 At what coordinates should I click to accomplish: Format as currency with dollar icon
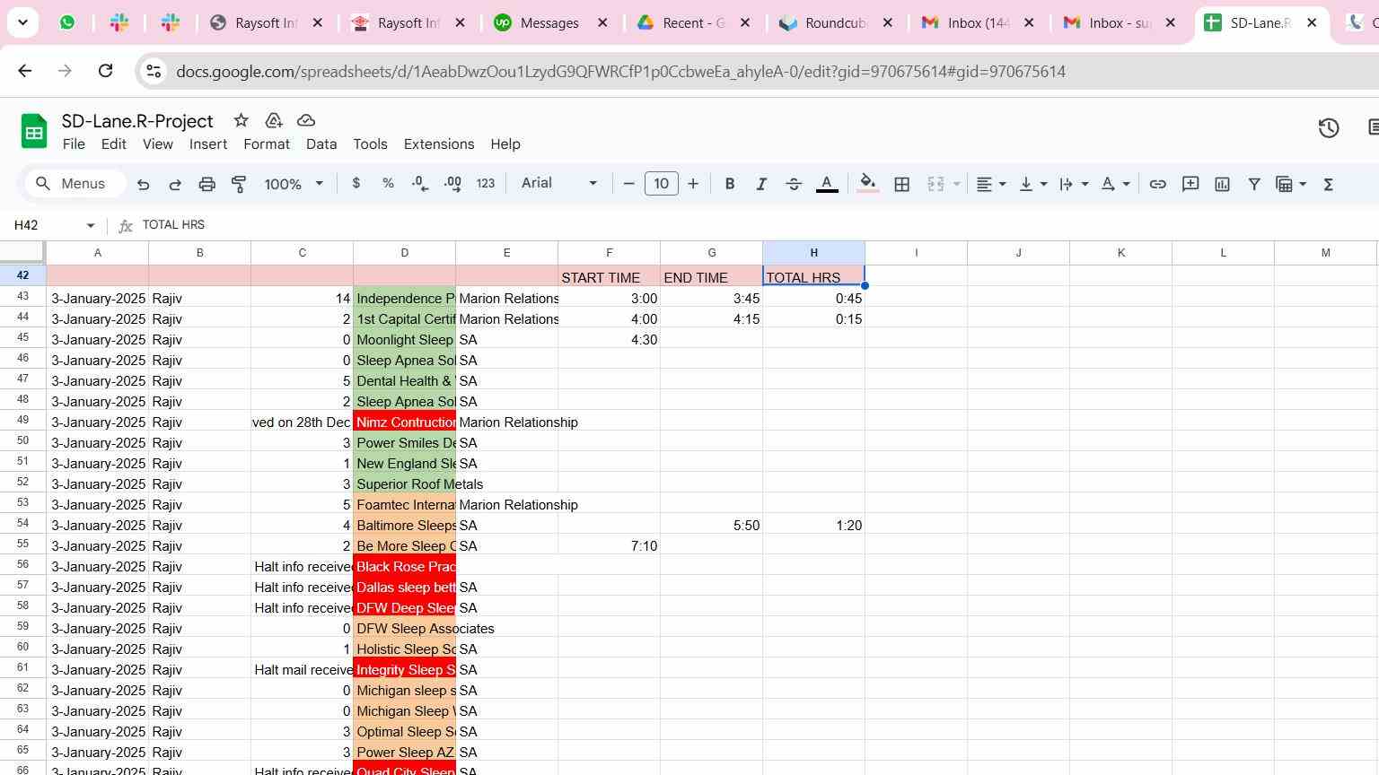pos(356,183)
